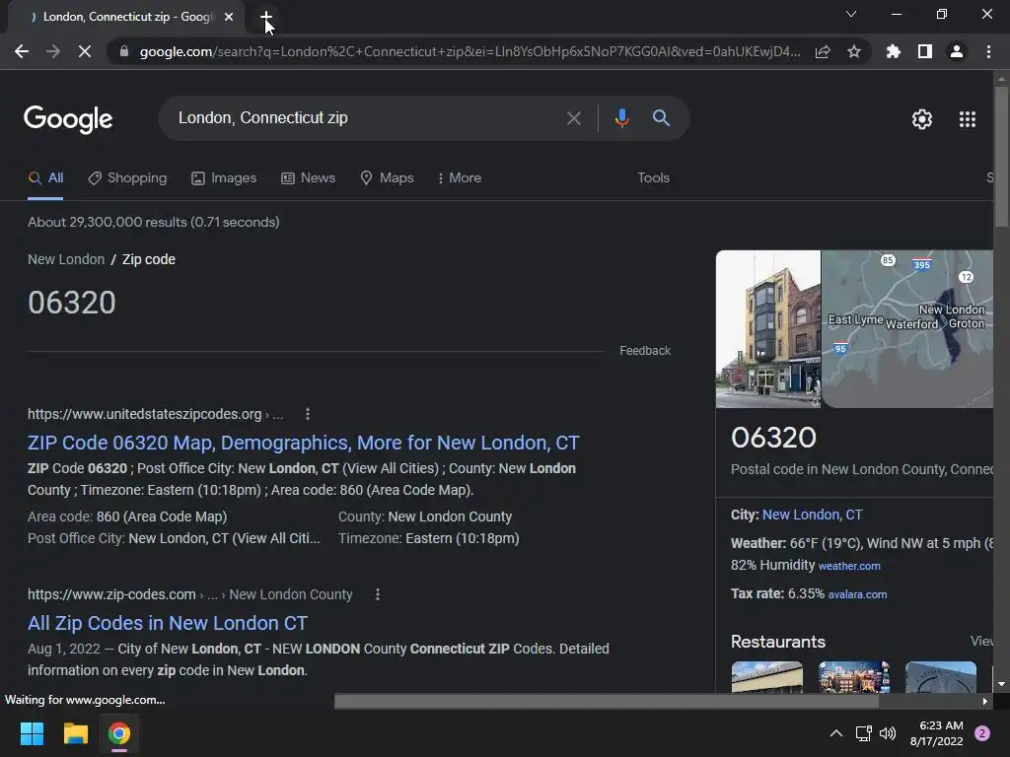This screenshot has width=1010, height=757.
Task: Open the Chrome profile menu
Action: point(957,51)
